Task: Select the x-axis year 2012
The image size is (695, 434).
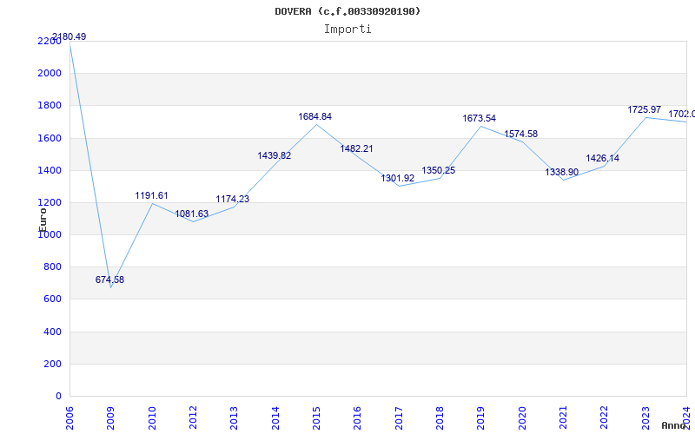Action: [x=193, y=418]
